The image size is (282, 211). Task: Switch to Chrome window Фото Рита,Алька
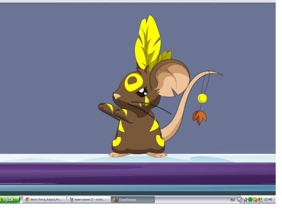45,199
